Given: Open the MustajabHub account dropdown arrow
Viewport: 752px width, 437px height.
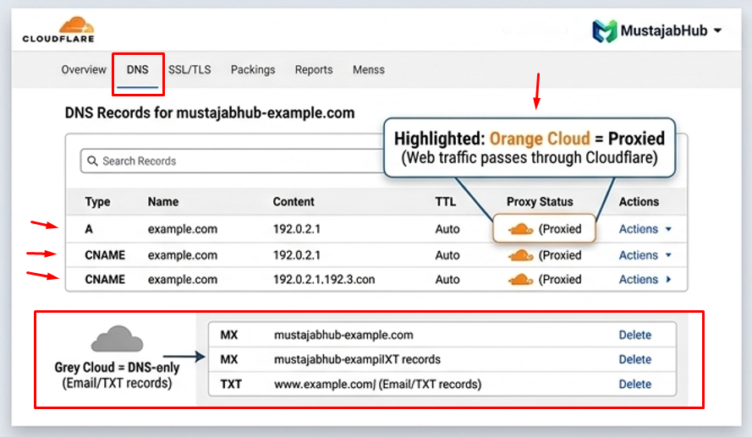Looking at the screenshot, I should tap(717, 30).
